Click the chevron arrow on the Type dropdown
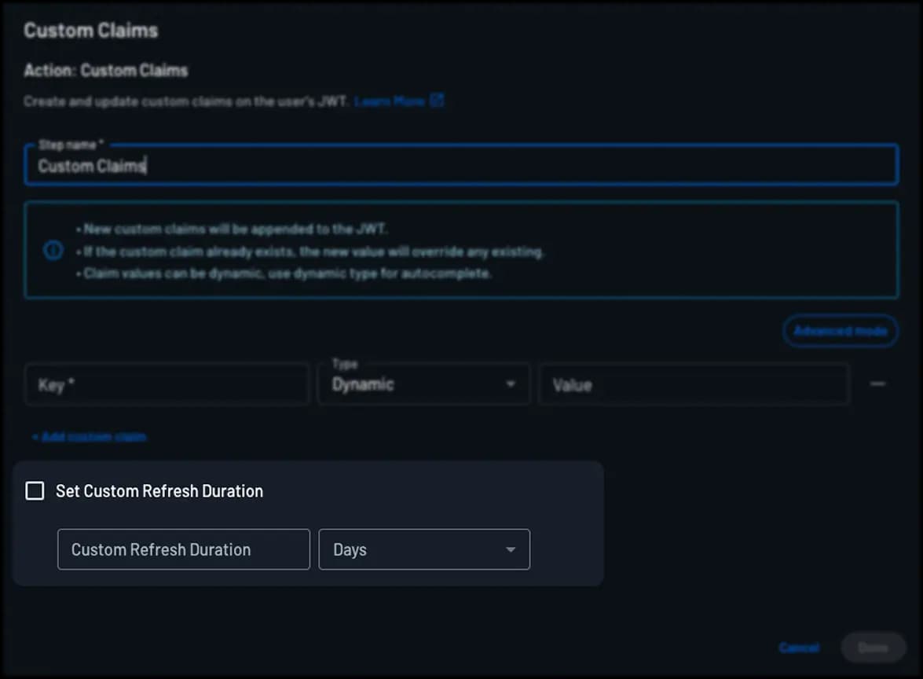This screenshot has width=923, height=679. coord(512,384)
